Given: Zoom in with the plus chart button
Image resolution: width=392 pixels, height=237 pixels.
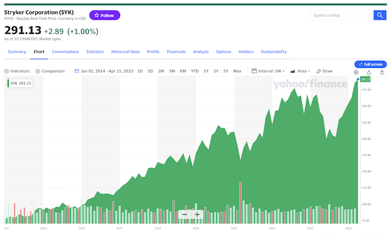Looking at the screenshot, I should pos(197,215).
